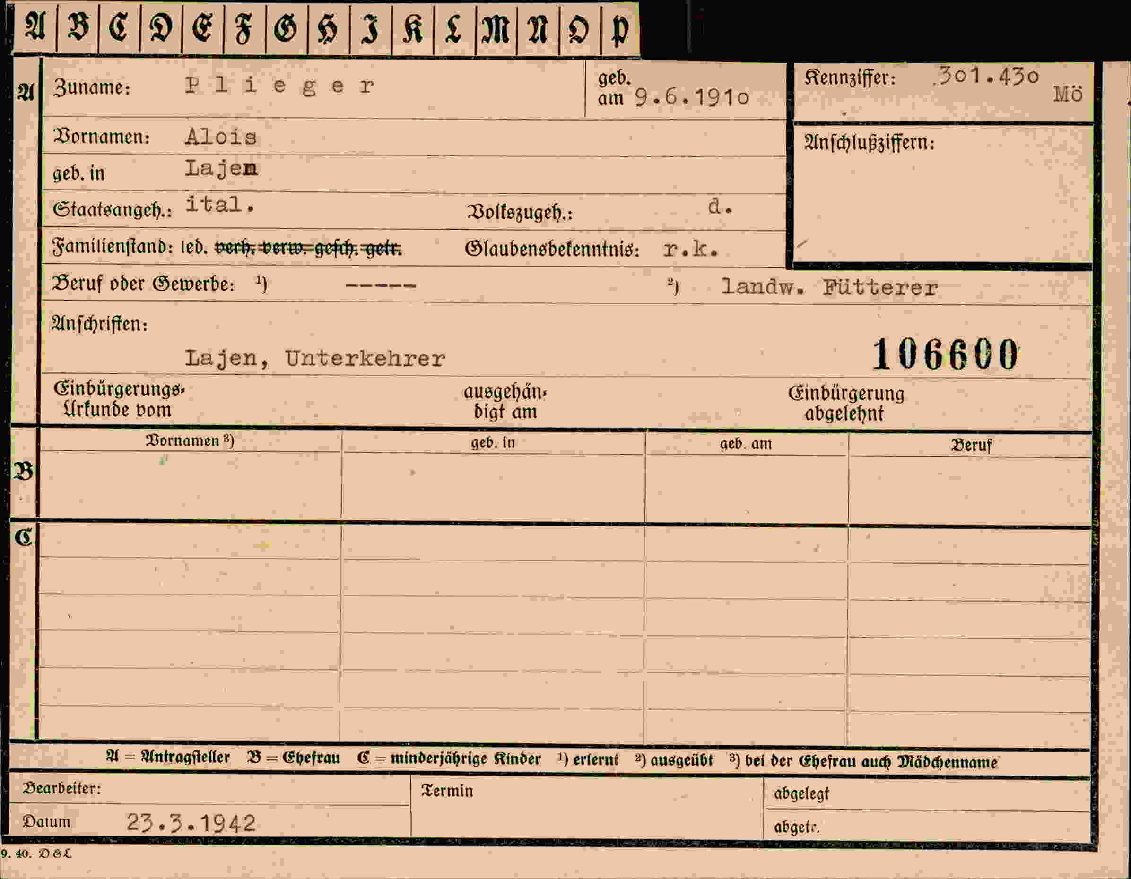This screenshot has height=879, width=1131.
Task: Click the 'abgetr.' label
Action: [x=796, y=827]
